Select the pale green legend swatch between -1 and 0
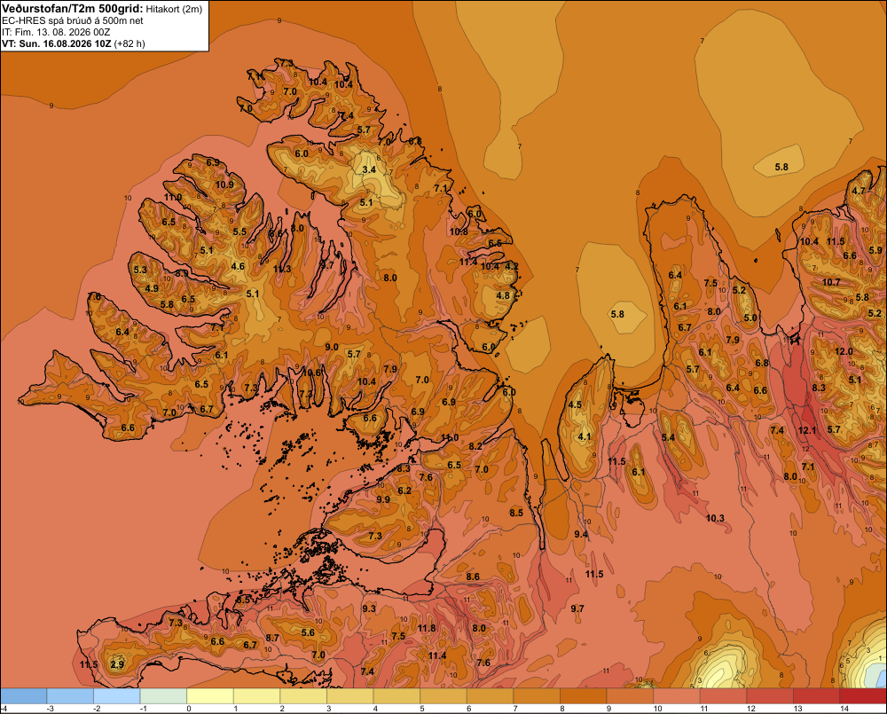This screenshot has width=887, height=714. click(163, 696)
